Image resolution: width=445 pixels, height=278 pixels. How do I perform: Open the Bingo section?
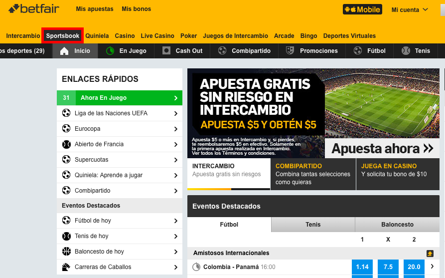coord(308,36)
